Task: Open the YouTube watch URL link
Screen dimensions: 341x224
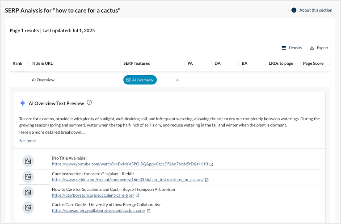Action: (x=130, y=164)
